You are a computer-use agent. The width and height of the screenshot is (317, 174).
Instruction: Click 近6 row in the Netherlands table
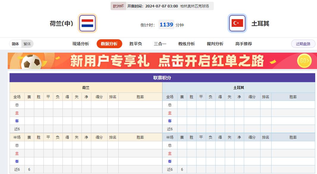click(18, 129)
